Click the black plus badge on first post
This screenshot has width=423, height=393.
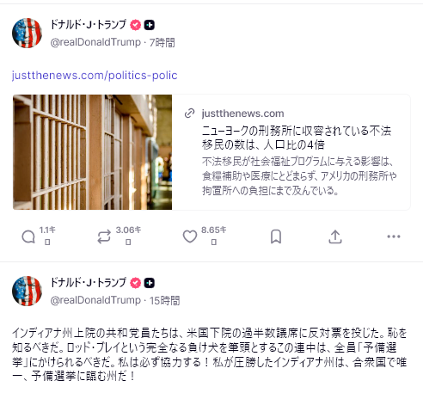pos(149,25)
